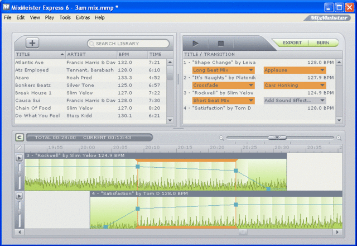This screenshot has width=357, height=246.
Task: Select playlist entry 4 Satisfaction by Tom D
Action: (x=259, y=108)
